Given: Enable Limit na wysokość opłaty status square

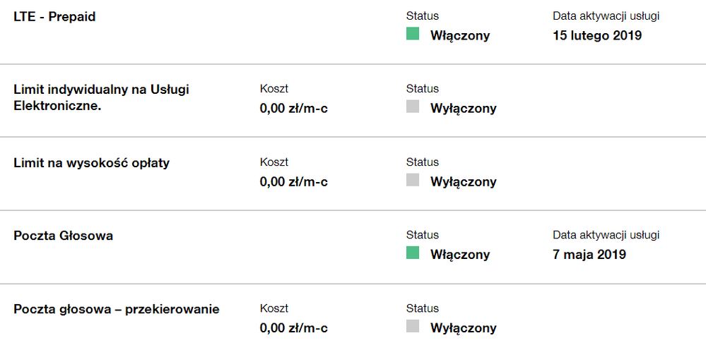Looking at the screenshot, I should [x=413, y=181].
